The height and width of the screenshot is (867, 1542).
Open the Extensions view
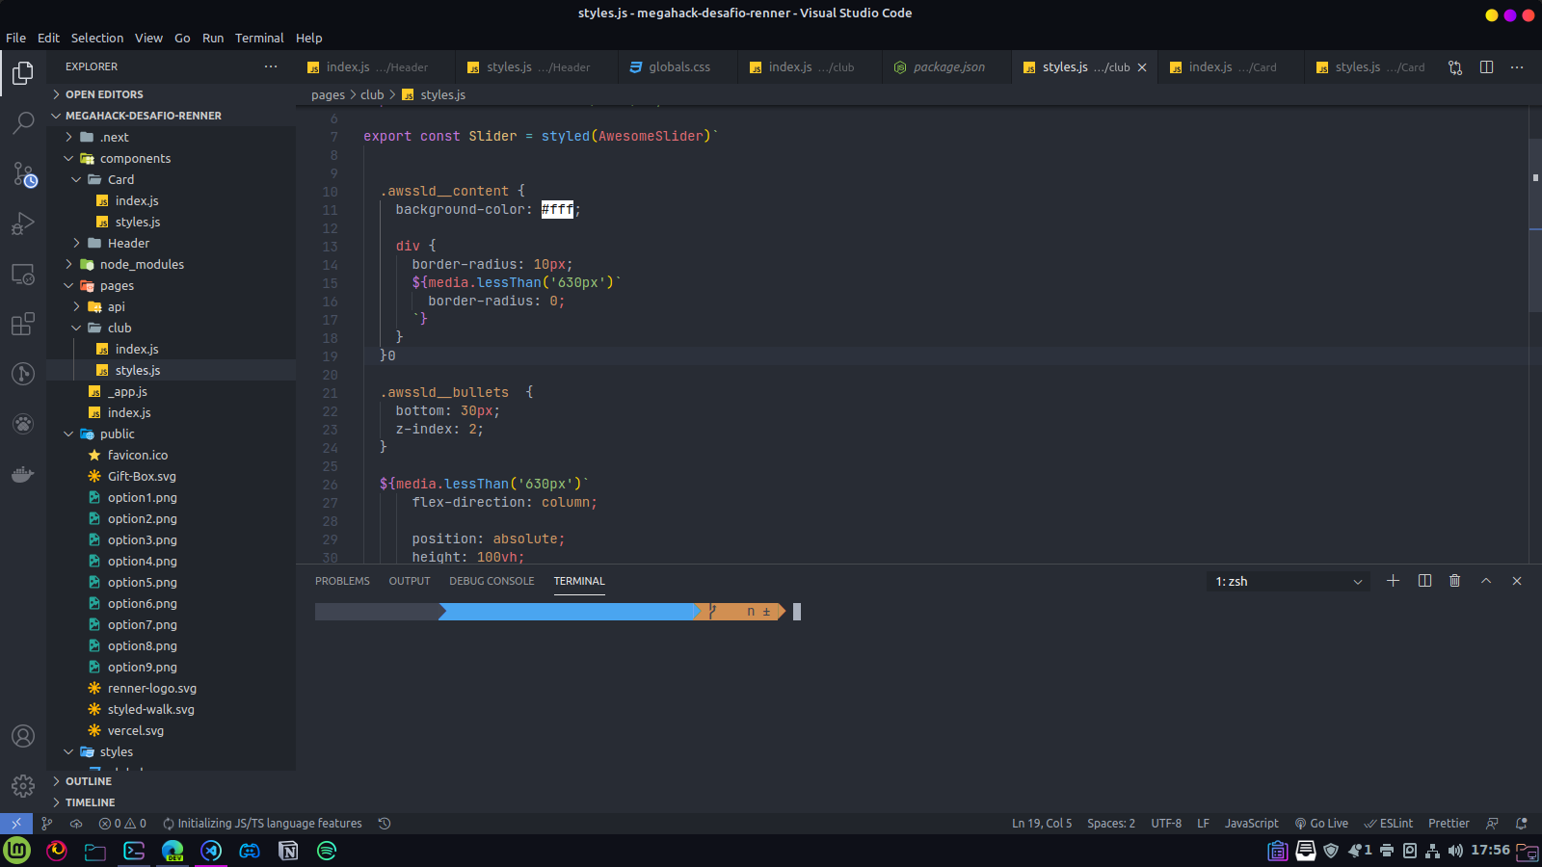click(23, 324)
